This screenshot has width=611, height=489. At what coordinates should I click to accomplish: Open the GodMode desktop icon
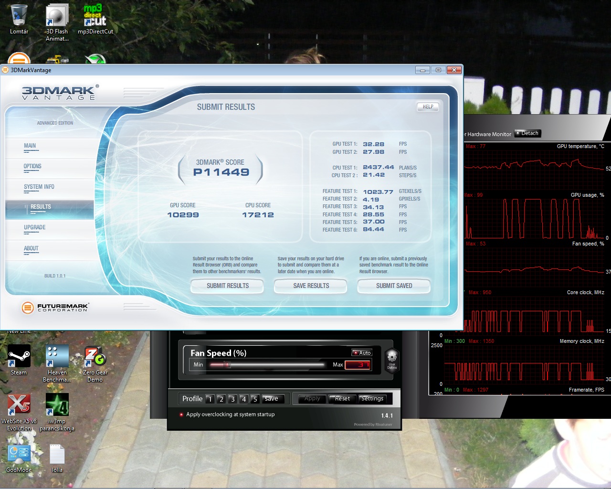pos(19,458)
